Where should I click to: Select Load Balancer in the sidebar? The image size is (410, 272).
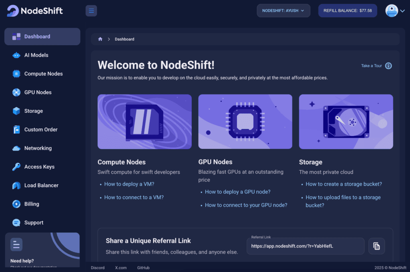click(x=42, y=185)
